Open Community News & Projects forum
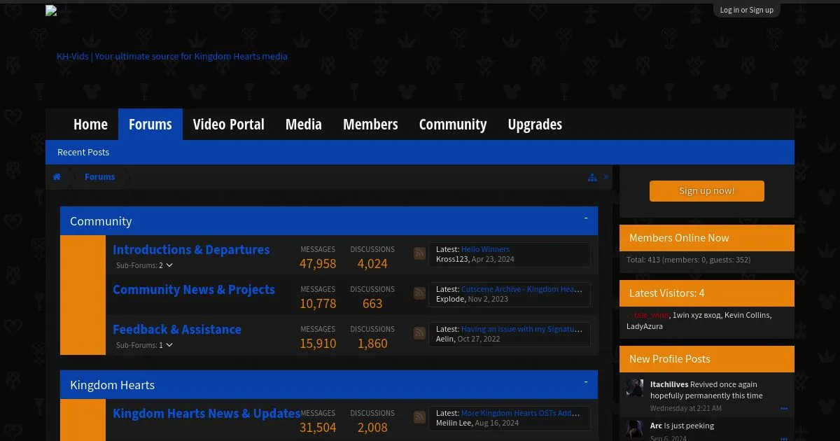 (194, 290)
